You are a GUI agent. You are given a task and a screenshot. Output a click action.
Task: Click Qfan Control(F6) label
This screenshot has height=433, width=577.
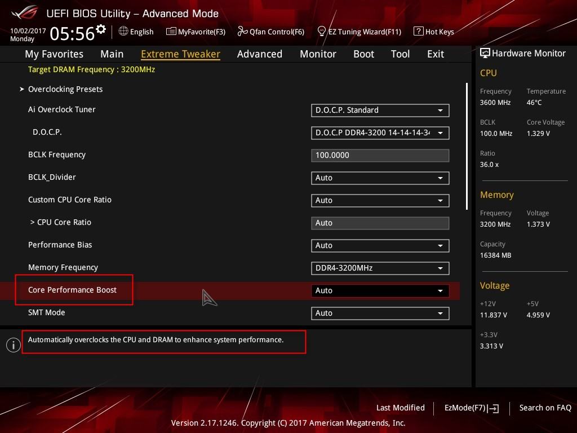pos(277,32)
